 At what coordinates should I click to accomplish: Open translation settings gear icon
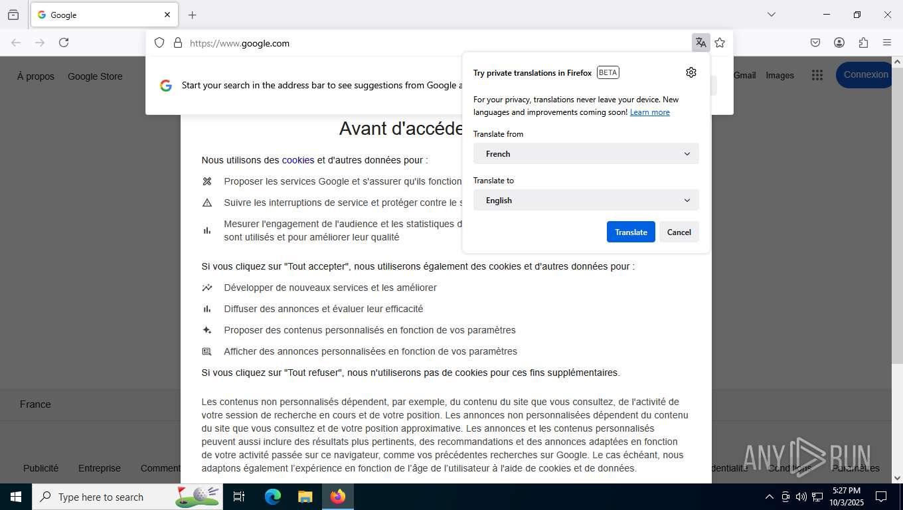[x=691, y=72]
